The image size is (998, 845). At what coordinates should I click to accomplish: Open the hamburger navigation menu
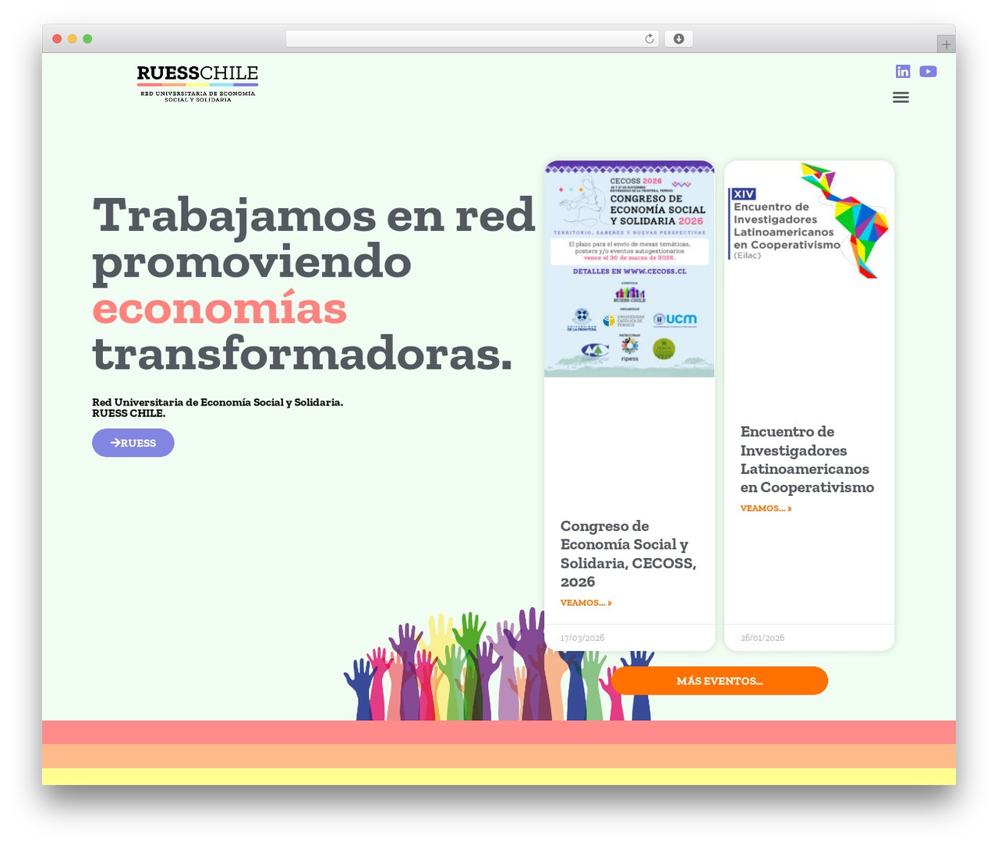pyautogui.click(x=901, y=97)
